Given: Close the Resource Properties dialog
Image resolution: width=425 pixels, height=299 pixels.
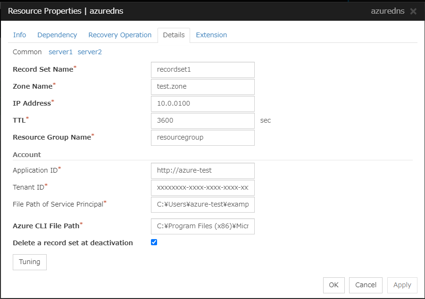Looking at the screenshot, I should tap(413, 11).
